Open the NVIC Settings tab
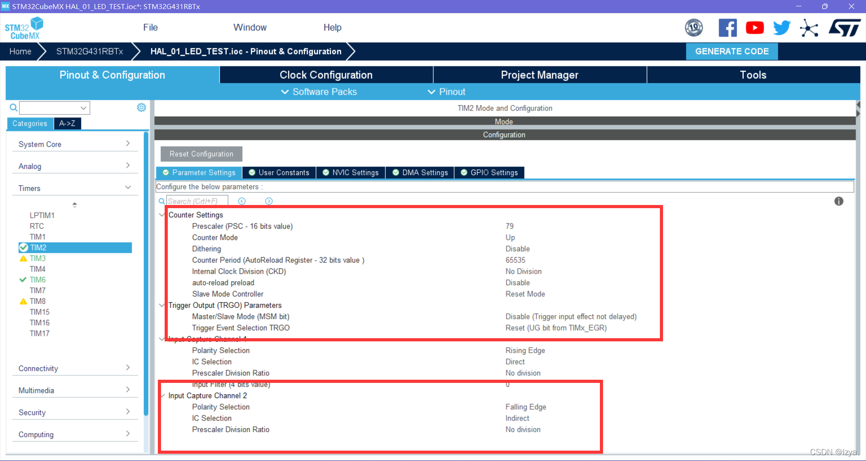Viewport: 866px width, 461px height. [351, 172]
